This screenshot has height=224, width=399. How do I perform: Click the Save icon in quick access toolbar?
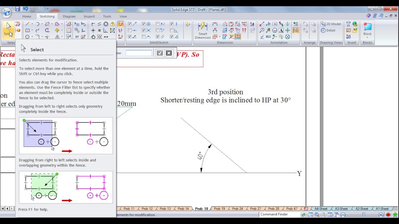[x=17, y=9]
